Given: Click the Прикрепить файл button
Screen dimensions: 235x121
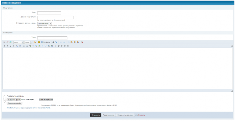Looking at the screenshot, I should [x=14, y=103].
